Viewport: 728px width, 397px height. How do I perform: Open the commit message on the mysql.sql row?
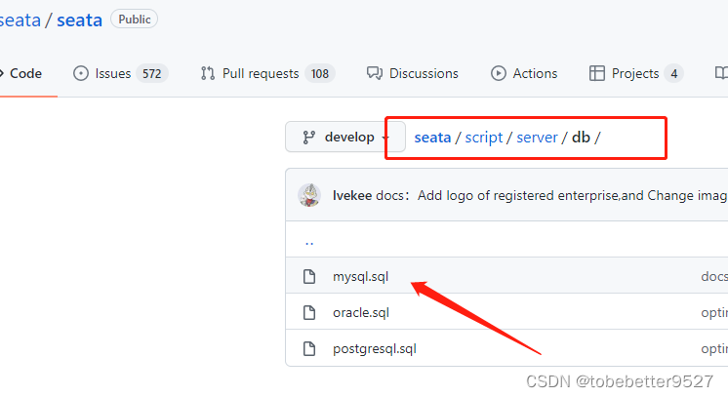coord(714,276)
